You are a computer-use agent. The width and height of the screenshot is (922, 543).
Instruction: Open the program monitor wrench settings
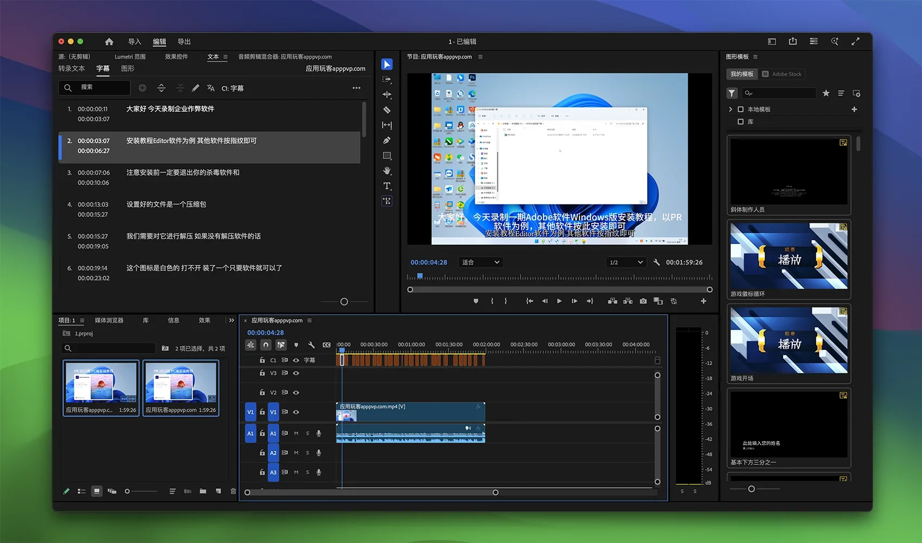(656, 263)
